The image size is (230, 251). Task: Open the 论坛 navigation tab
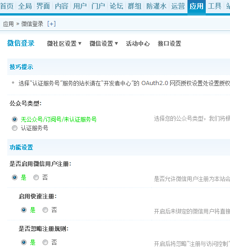[116, 6]
